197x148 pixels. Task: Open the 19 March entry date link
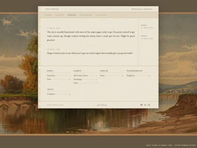[x=53, y=49]
